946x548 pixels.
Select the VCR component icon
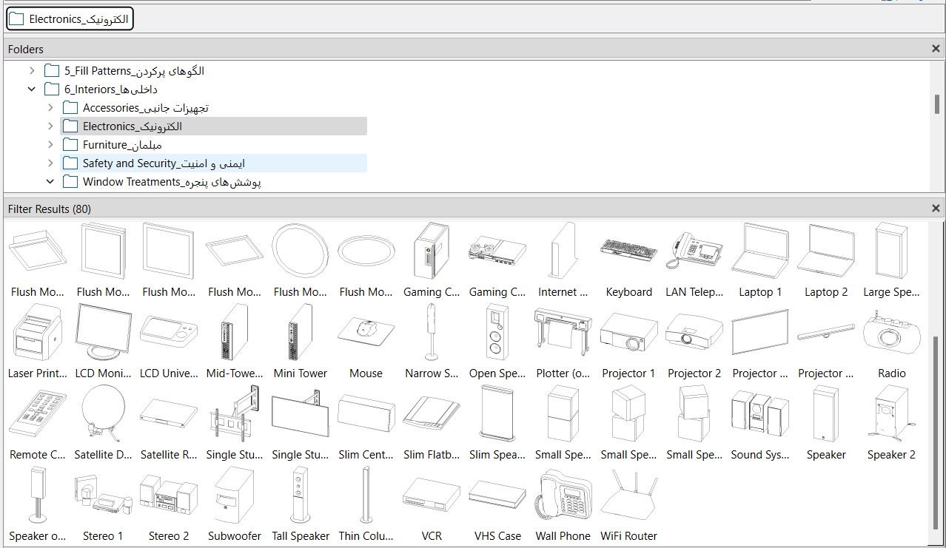coord(432,495)
